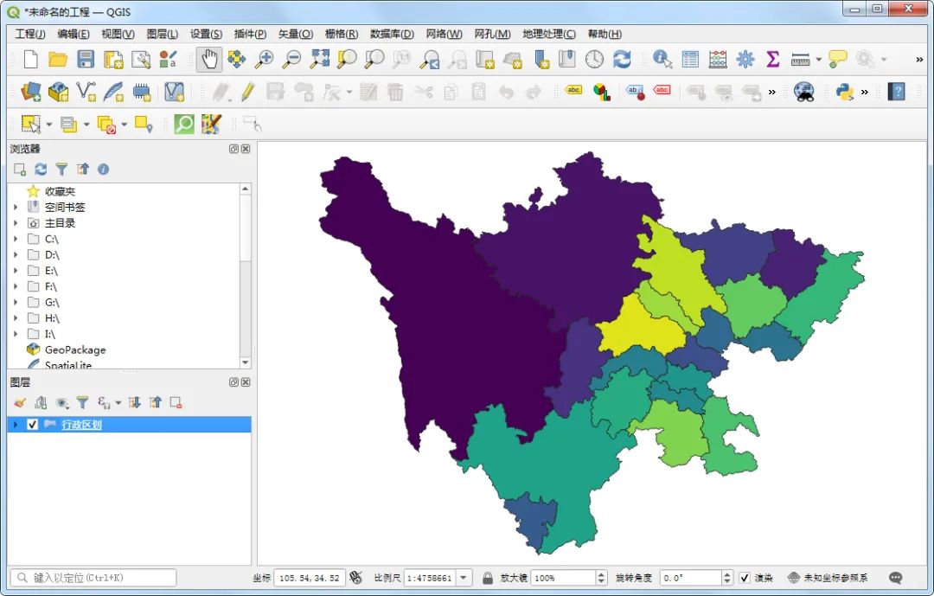Open the 地理处理(C) menu

coord(548,34)
